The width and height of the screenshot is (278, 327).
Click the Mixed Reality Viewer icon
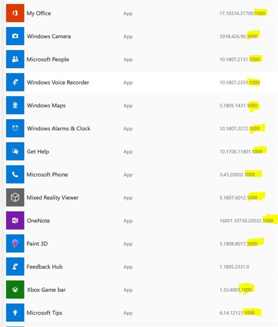15,198
